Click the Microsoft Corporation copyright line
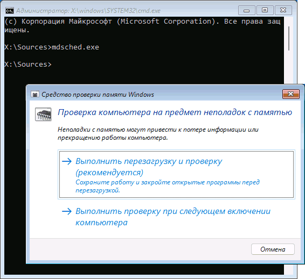Viewport: 305px width, 279px height. pyautogui.click(x=142, y=26)
